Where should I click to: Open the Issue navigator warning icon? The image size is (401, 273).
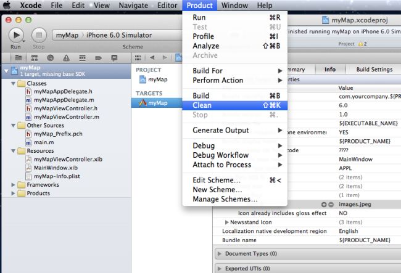coord(66,58)
